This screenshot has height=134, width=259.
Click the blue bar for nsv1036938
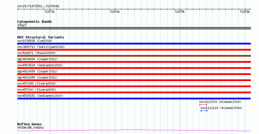point(134,44)
